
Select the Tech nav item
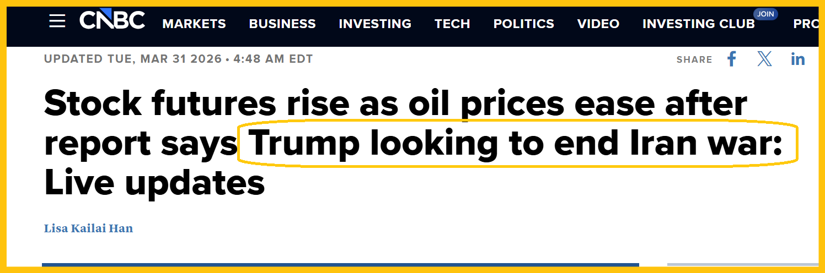coord(452,24)
